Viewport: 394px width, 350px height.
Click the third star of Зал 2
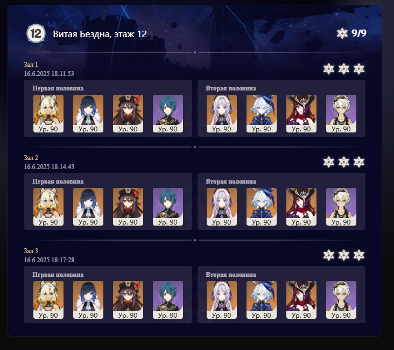pos(359,162)
